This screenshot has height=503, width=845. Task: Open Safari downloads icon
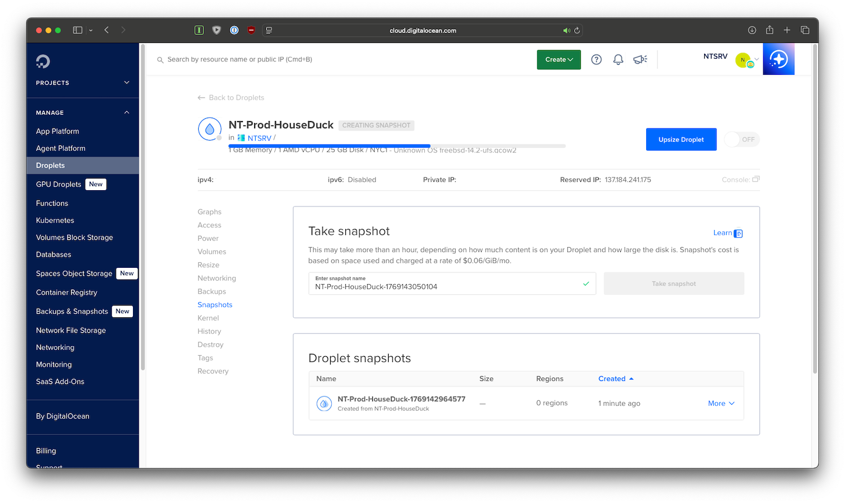[752, 30]
